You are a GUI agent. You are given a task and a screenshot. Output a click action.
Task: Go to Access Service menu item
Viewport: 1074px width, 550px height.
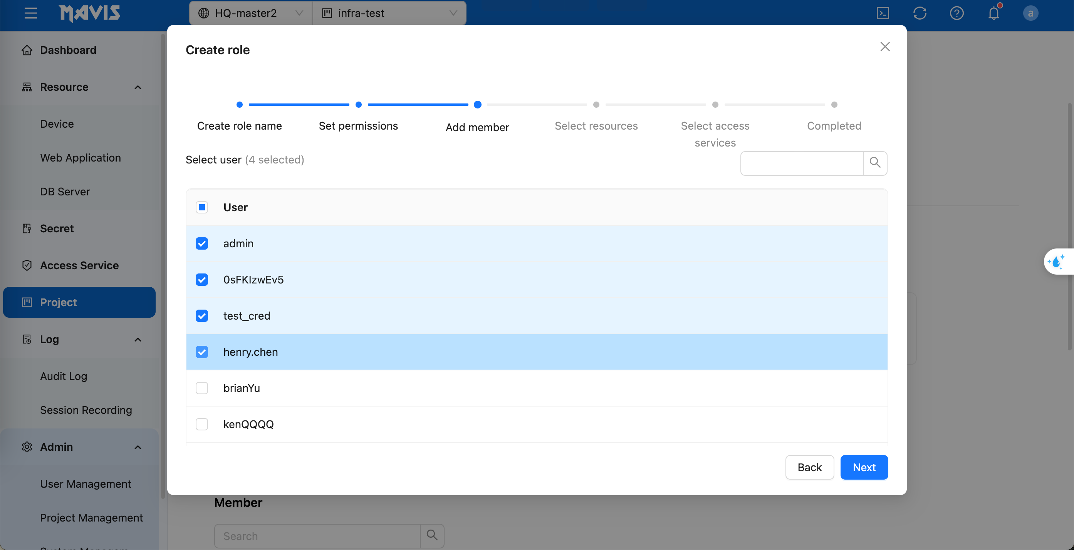click(x=79, y=265)
